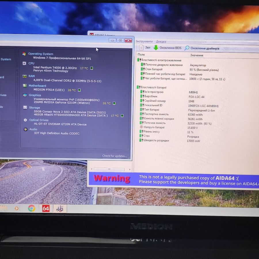This screenshot has height=259, width=259.
Task: Click the Hitachi drive temperature indicator square
Action: pyautogui.click(x=122, y=115)
